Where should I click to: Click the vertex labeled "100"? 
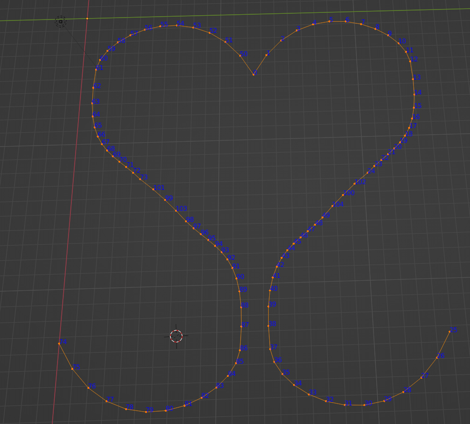coord(343,195)
